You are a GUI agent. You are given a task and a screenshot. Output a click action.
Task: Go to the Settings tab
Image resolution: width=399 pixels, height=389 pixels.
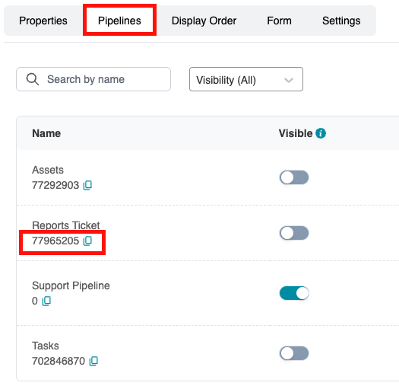pyautogui.click(x=341, y=21)
